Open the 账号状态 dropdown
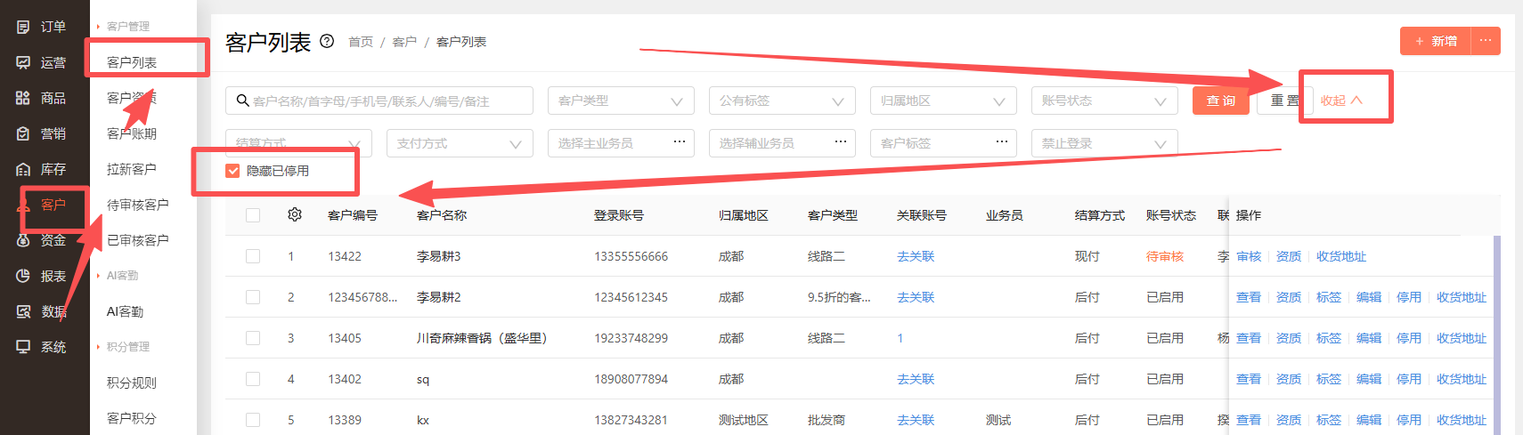Image resolution: width=1523 pixels, height=435 pixels. [1104, 101]
